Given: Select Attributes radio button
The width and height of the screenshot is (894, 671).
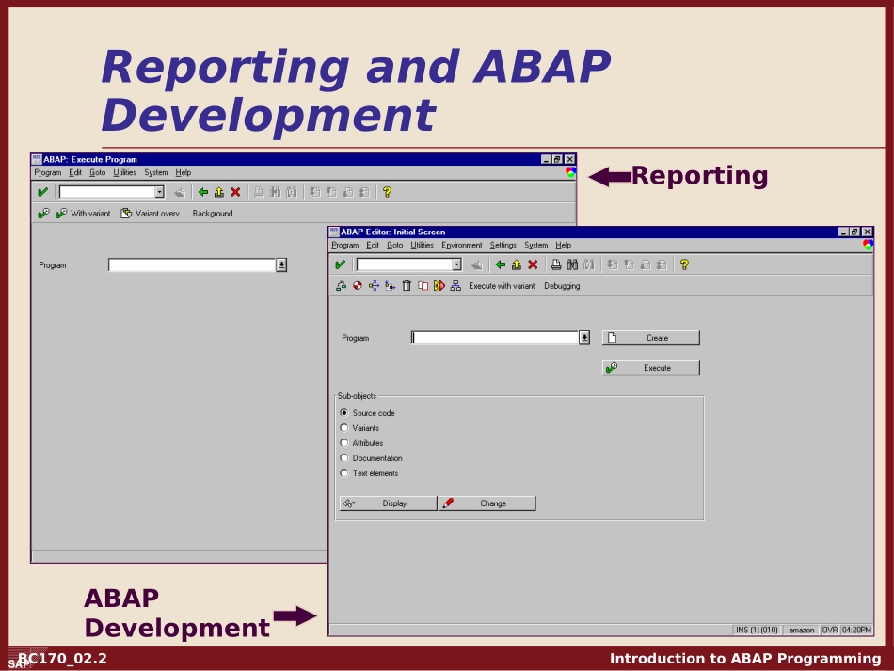Looking at the screenshot, I should [x=343, y=443].
